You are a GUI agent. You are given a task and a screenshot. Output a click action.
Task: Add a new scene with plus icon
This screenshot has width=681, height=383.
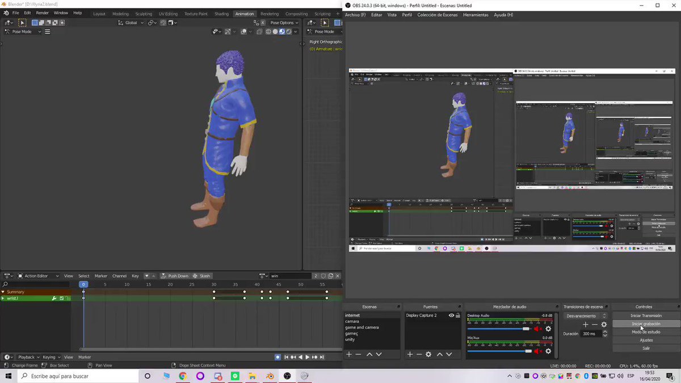[x=349, y=354]
